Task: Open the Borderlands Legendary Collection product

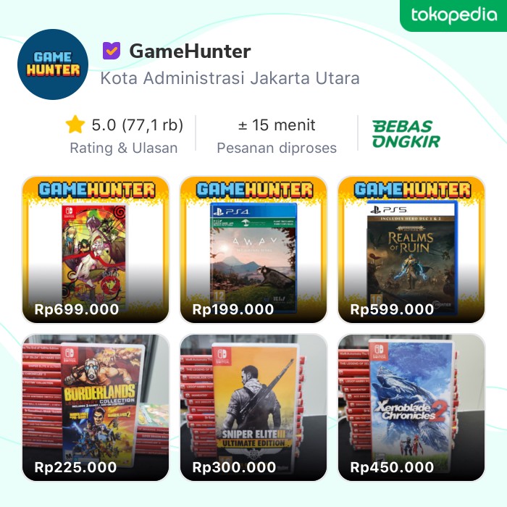Action: [x=96, y=407]
